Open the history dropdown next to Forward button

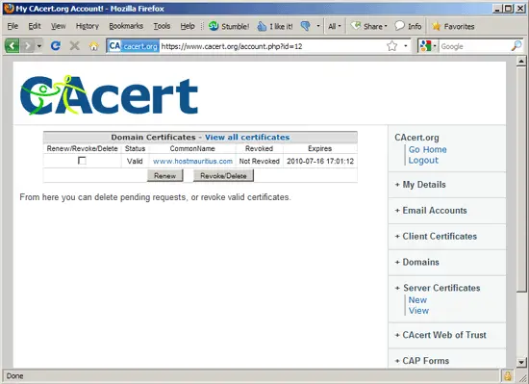coord(39,46)
